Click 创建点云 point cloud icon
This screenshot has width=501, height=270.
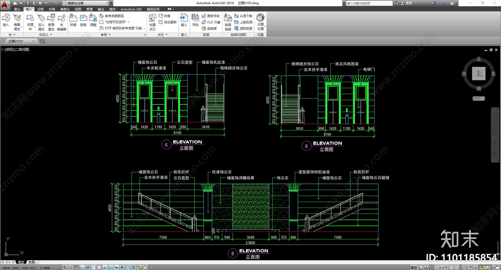(152, 22)
